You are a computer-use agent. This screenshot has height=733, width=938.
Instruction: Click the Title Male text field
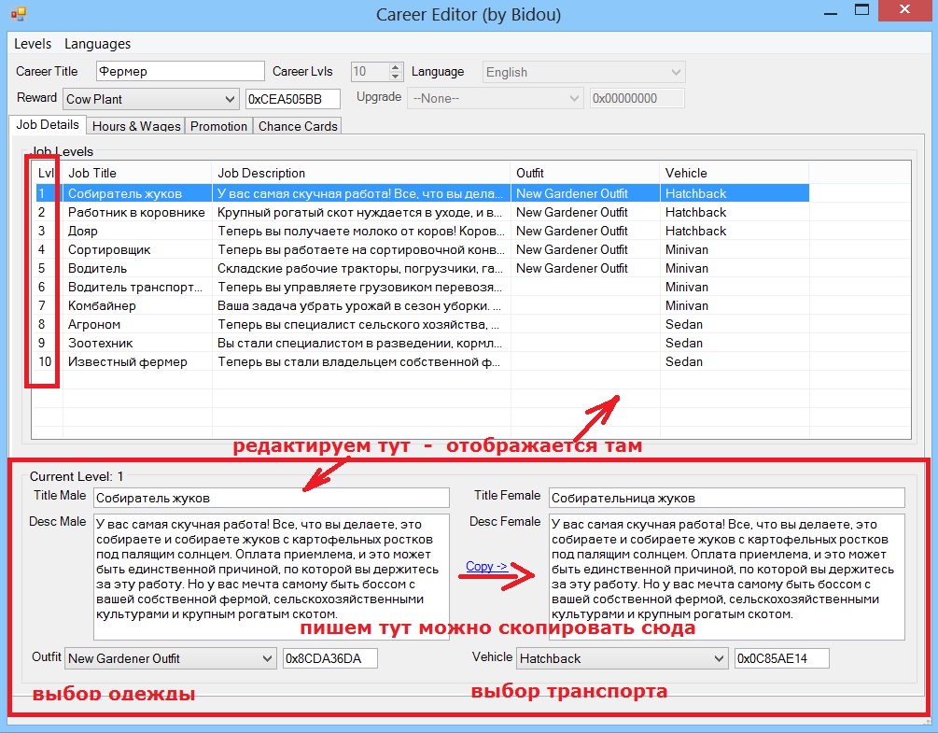click(x=271, y=498)
